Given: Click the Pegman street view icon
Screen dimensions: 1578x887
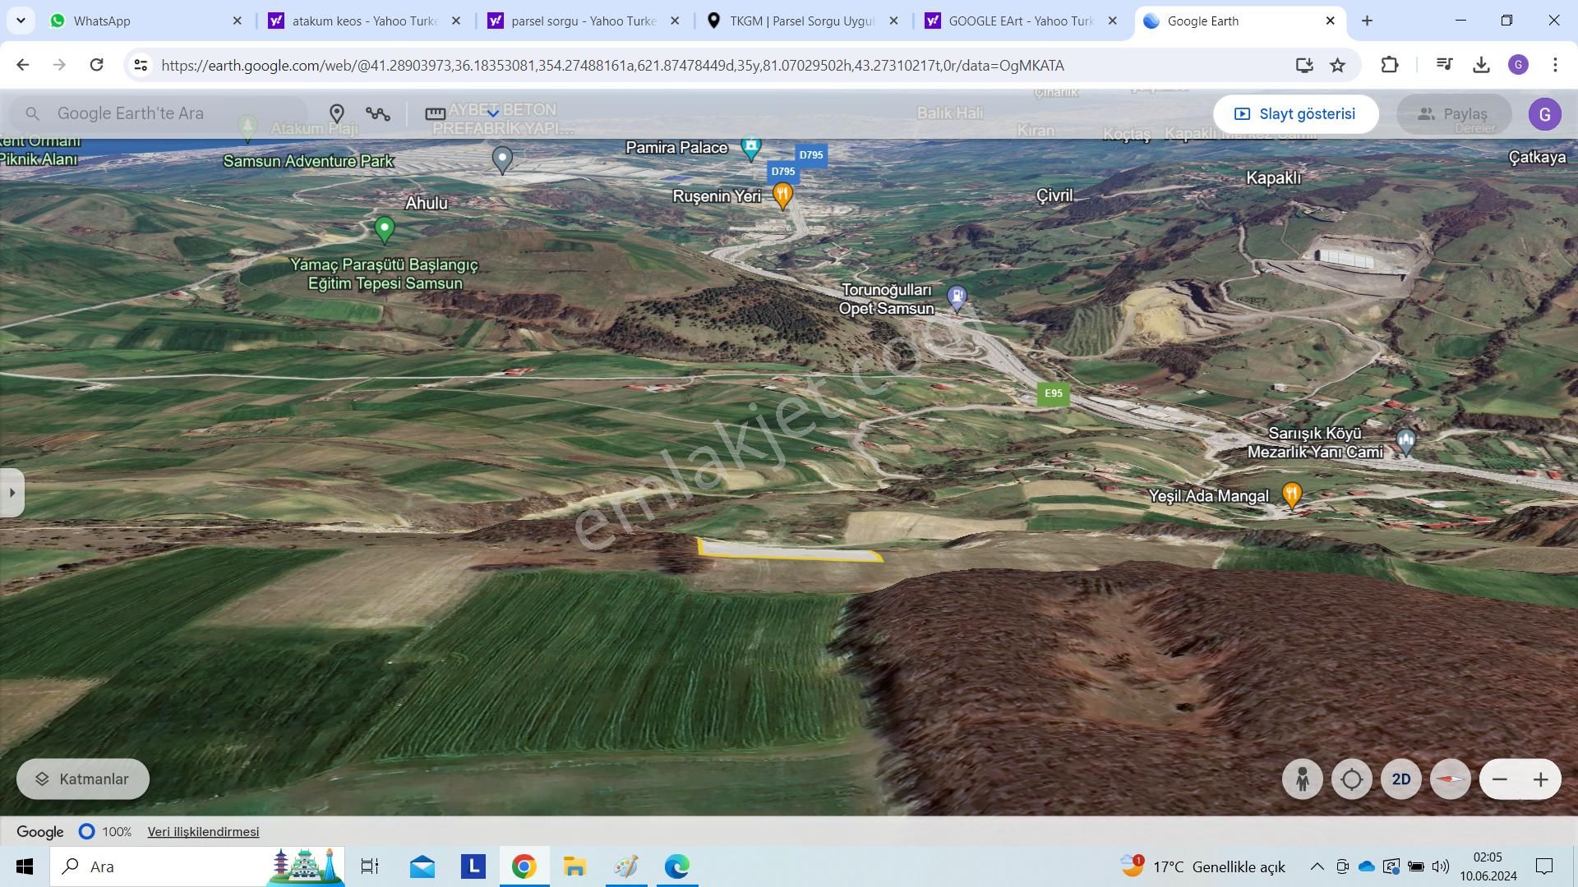Looking at the screenshot, I should [x=1302, y=779].
